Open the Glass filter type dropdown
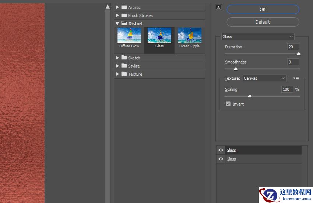Screen dimensions: 313x203 pyautogui.click(x=258, y=37)
